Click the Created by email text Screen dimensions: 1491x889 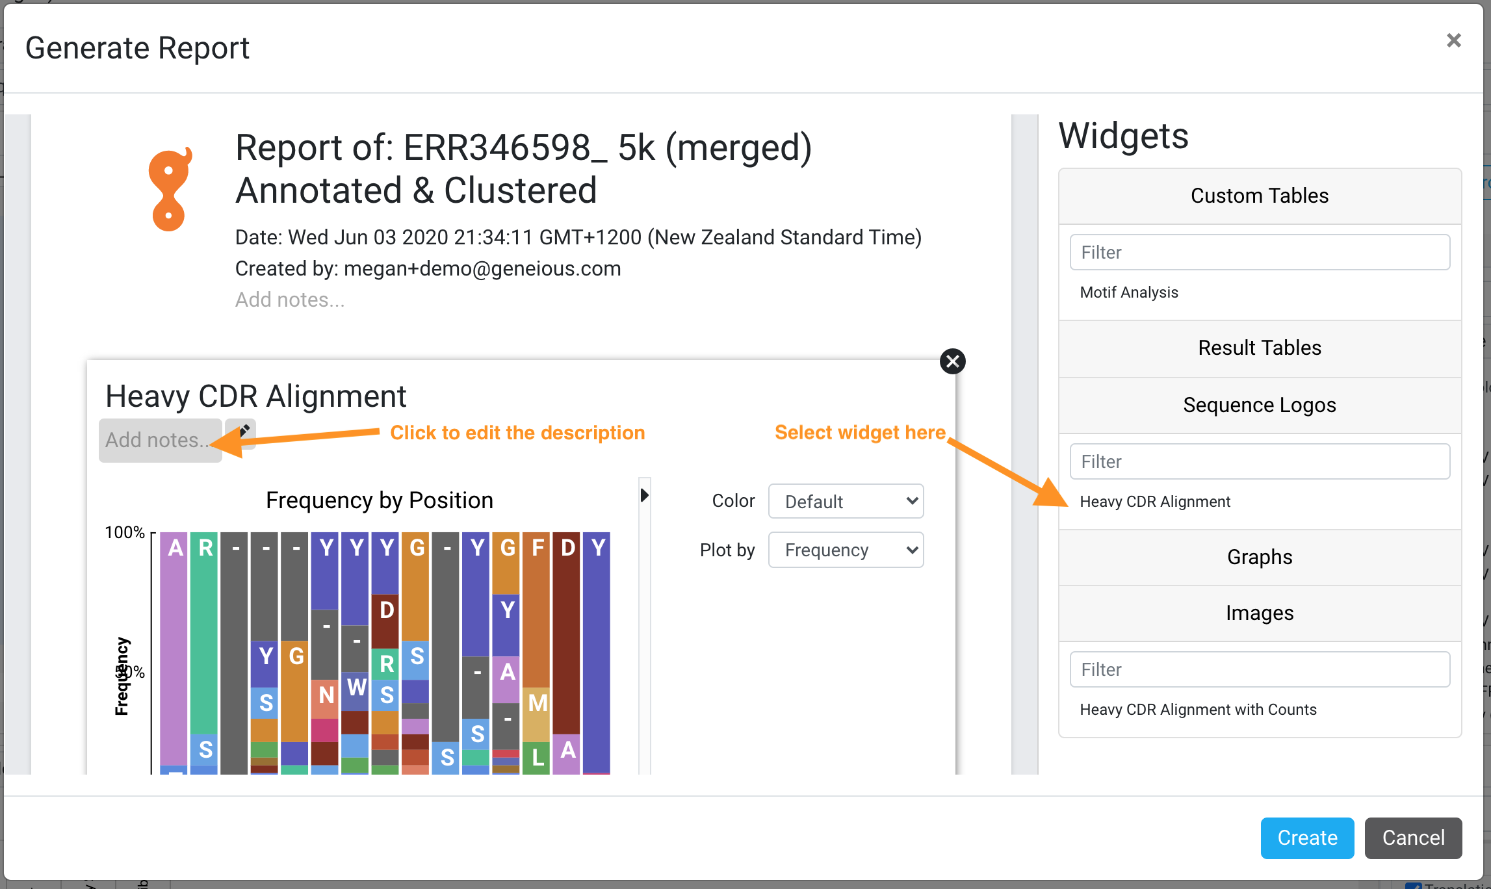tap(482, 268)
